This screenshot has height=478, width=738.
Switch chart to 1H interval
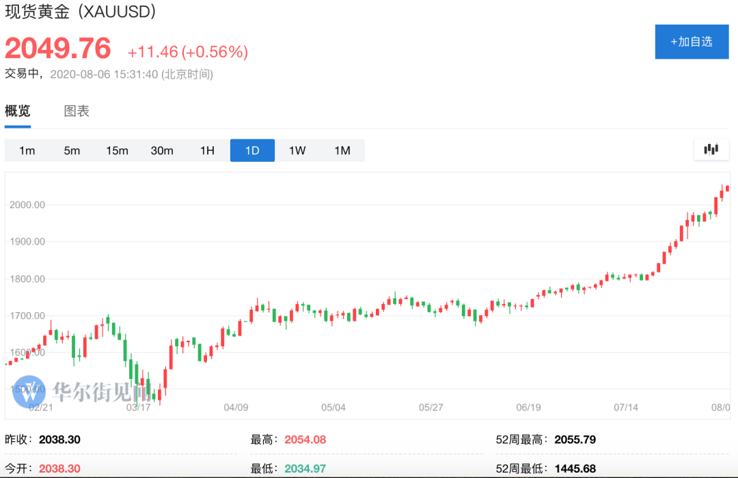[x=207, y=150]
